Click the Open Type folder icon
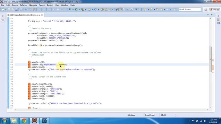 [x=102, y=9]
